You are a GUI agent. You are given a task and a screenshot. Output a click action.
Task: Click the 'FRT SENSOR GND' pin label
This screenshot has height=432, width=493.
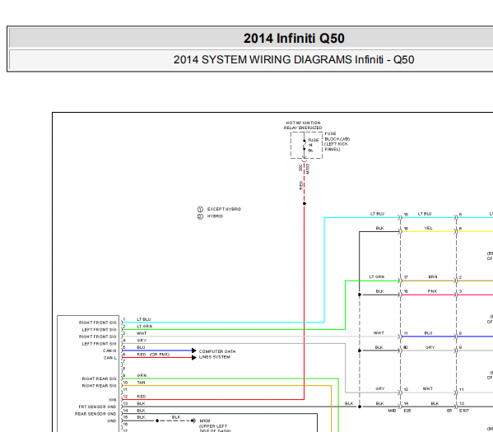click(97, 406)
